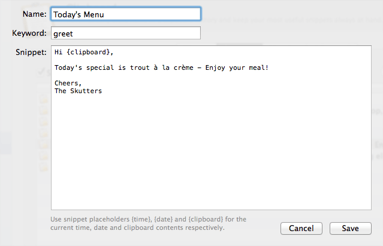Click "The Skutters" signature line
This screenshot has width=383, height=246.
(78, 91)
